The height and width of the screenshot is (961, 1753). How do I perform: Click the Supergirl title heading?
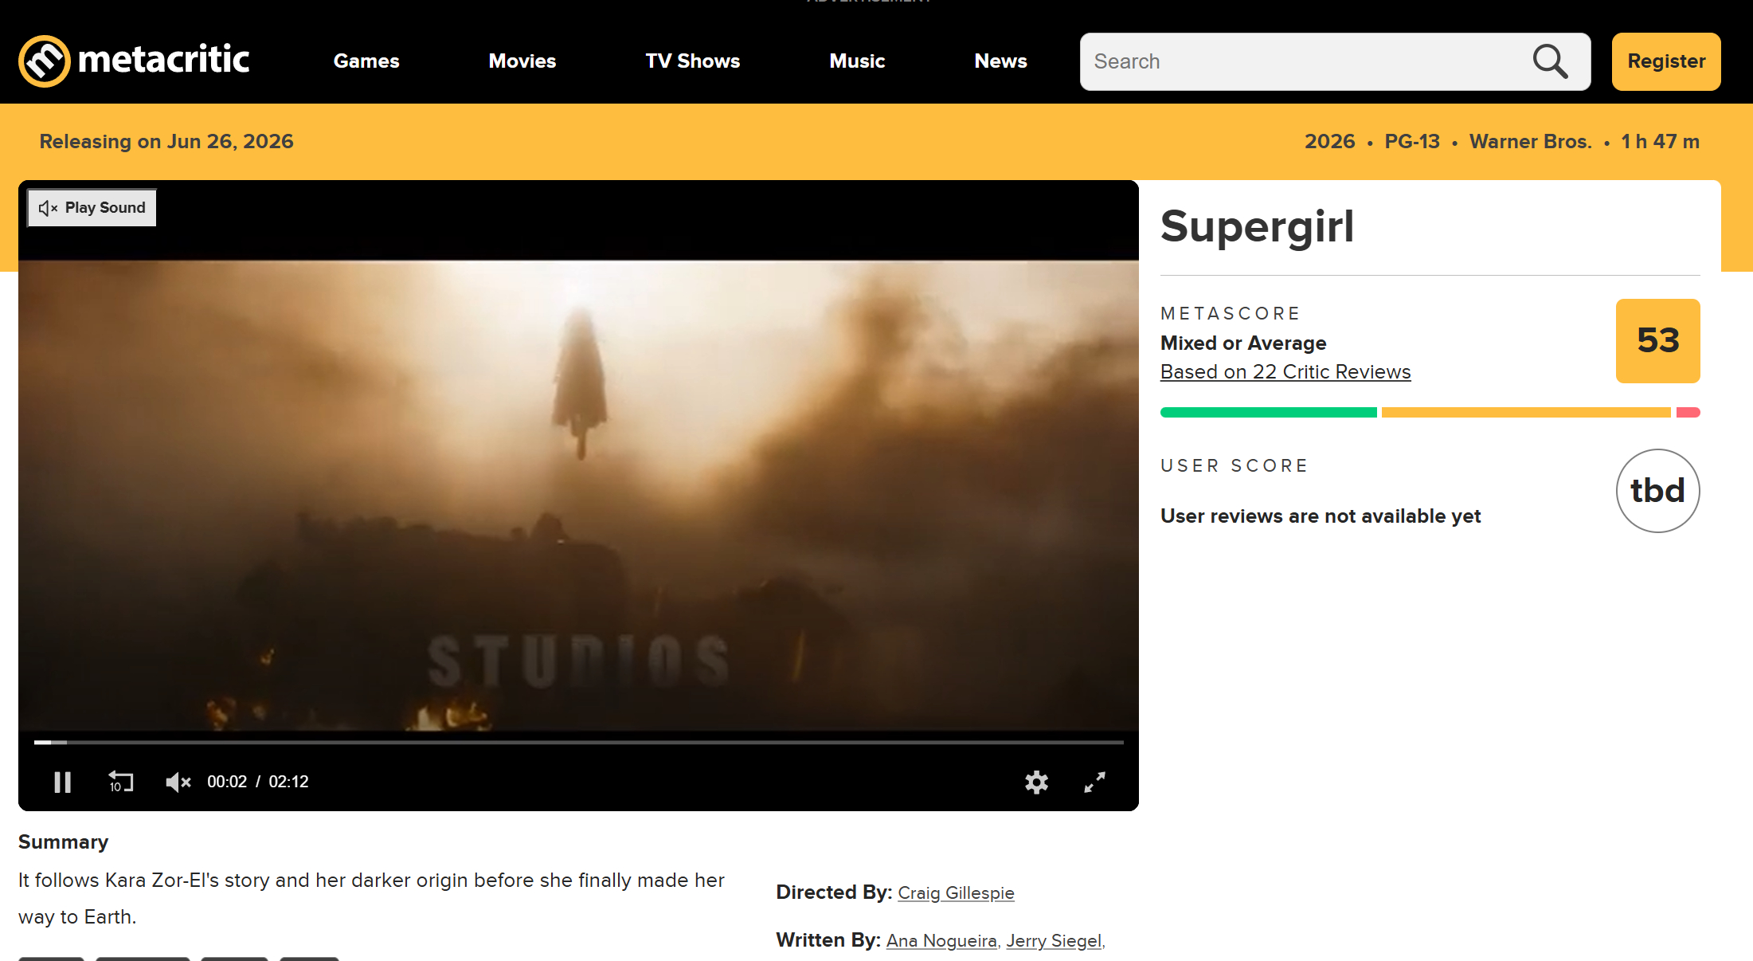point(1257,226)
